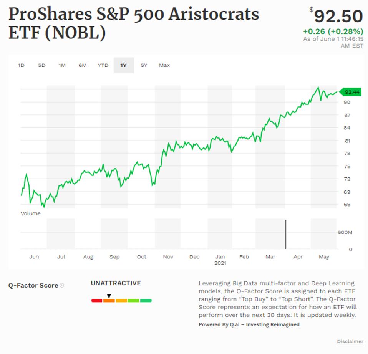Click the black triangle marker on the score scale
This screenshot has height=354, width=368.
tap(109, 295)
